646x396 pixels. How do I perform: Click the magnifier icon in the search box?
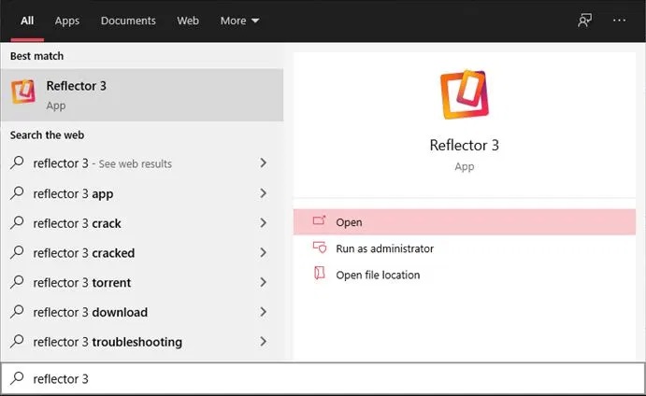tap(17, 379)
